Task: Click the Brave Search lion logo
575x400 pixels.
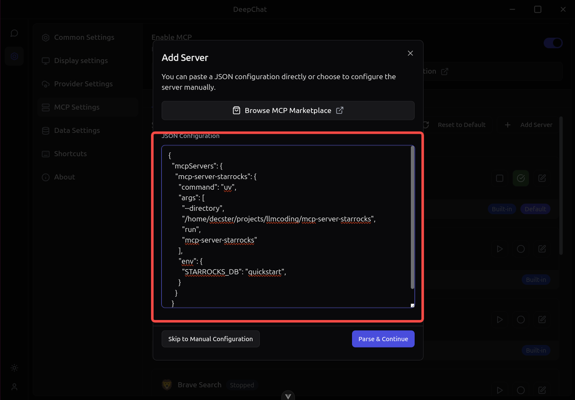Action: (x=167, y=385)
